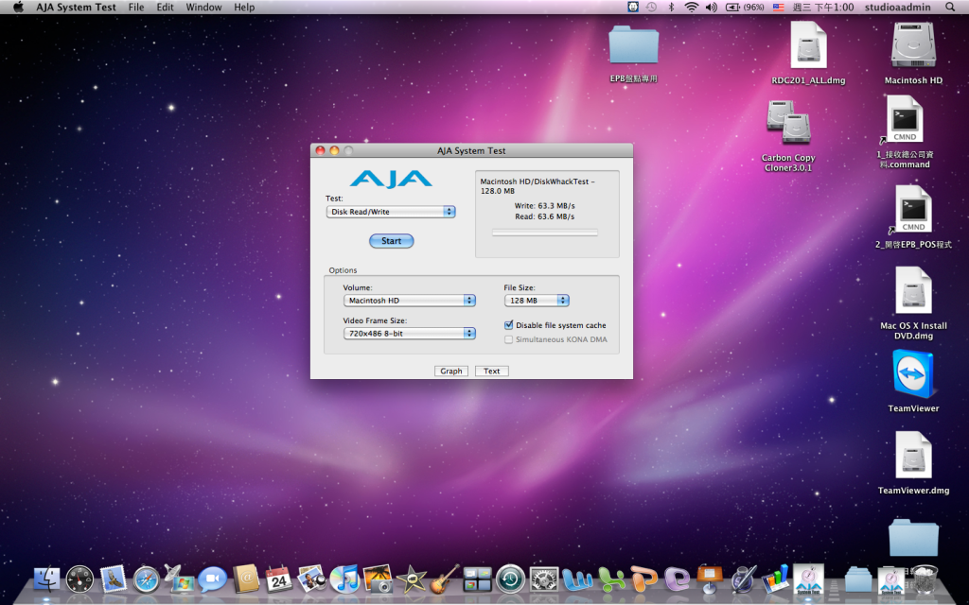969x605 pixels.
Task: Launch Mail from the Dock
Action: (114, 579)
